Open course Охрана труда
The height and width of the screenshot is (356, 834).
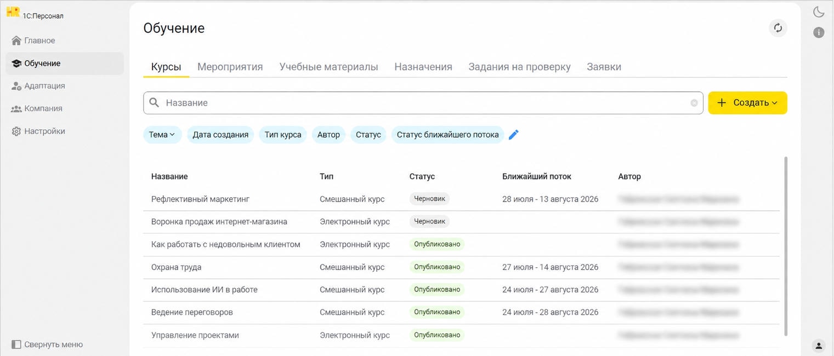(x=176, y=267)
